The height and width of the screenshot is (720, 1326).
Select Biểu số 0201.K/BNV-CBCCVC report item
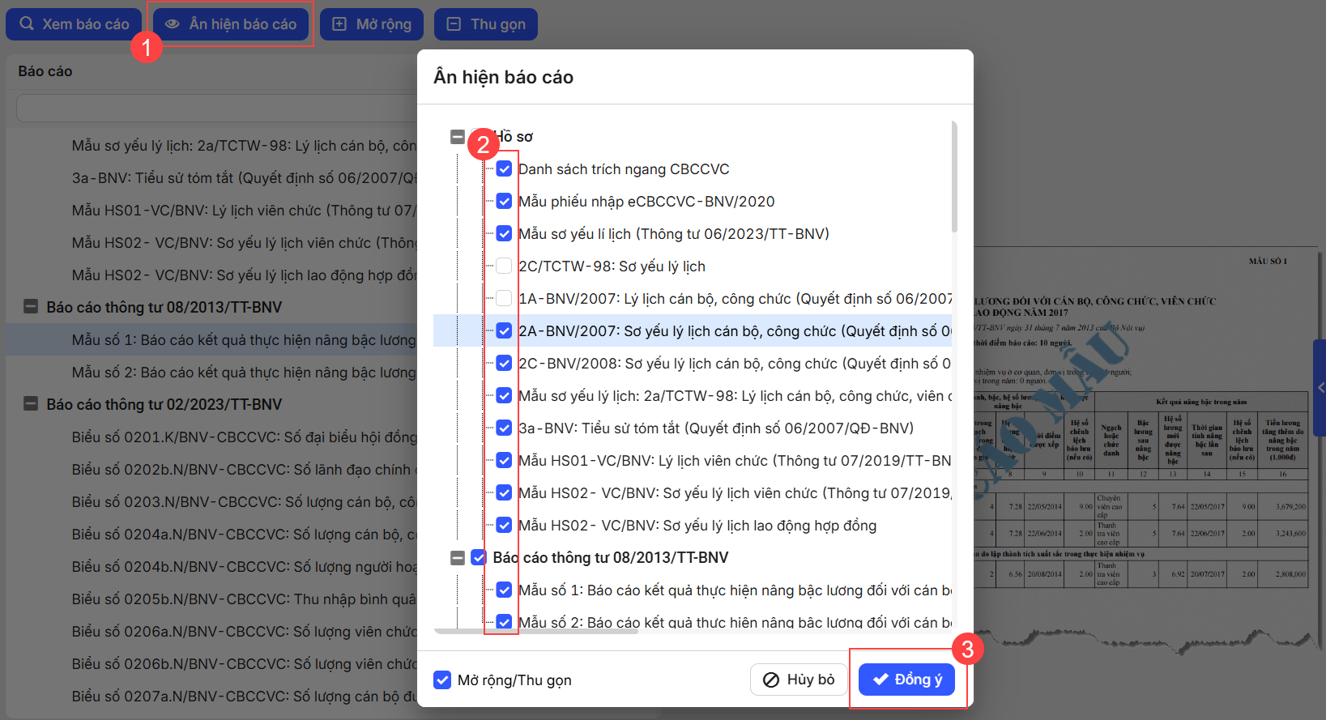(243, 437)
